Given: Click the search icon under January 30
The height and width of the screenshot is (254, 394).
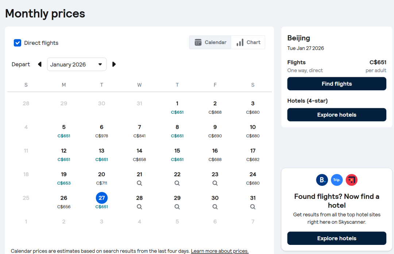Looking at the screenshot, I should [x=215, y=207].
